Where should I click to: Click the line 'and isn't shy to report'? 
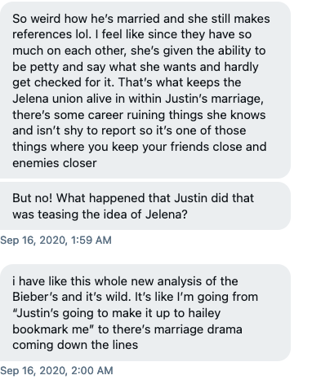[129, 130]
